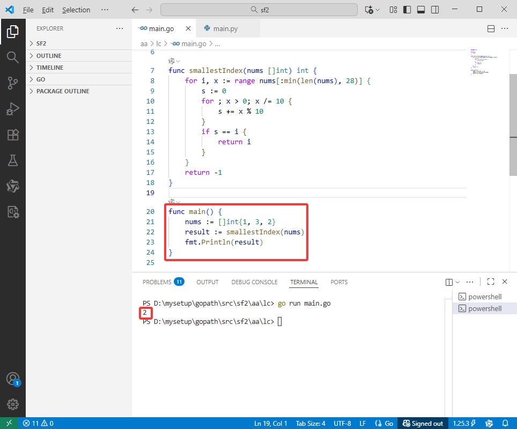Open the Accounts menu icon

13,379
